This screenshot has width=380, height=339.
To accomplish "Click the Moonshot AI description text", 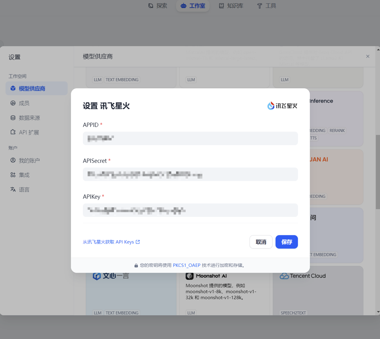I will point(221,291).
